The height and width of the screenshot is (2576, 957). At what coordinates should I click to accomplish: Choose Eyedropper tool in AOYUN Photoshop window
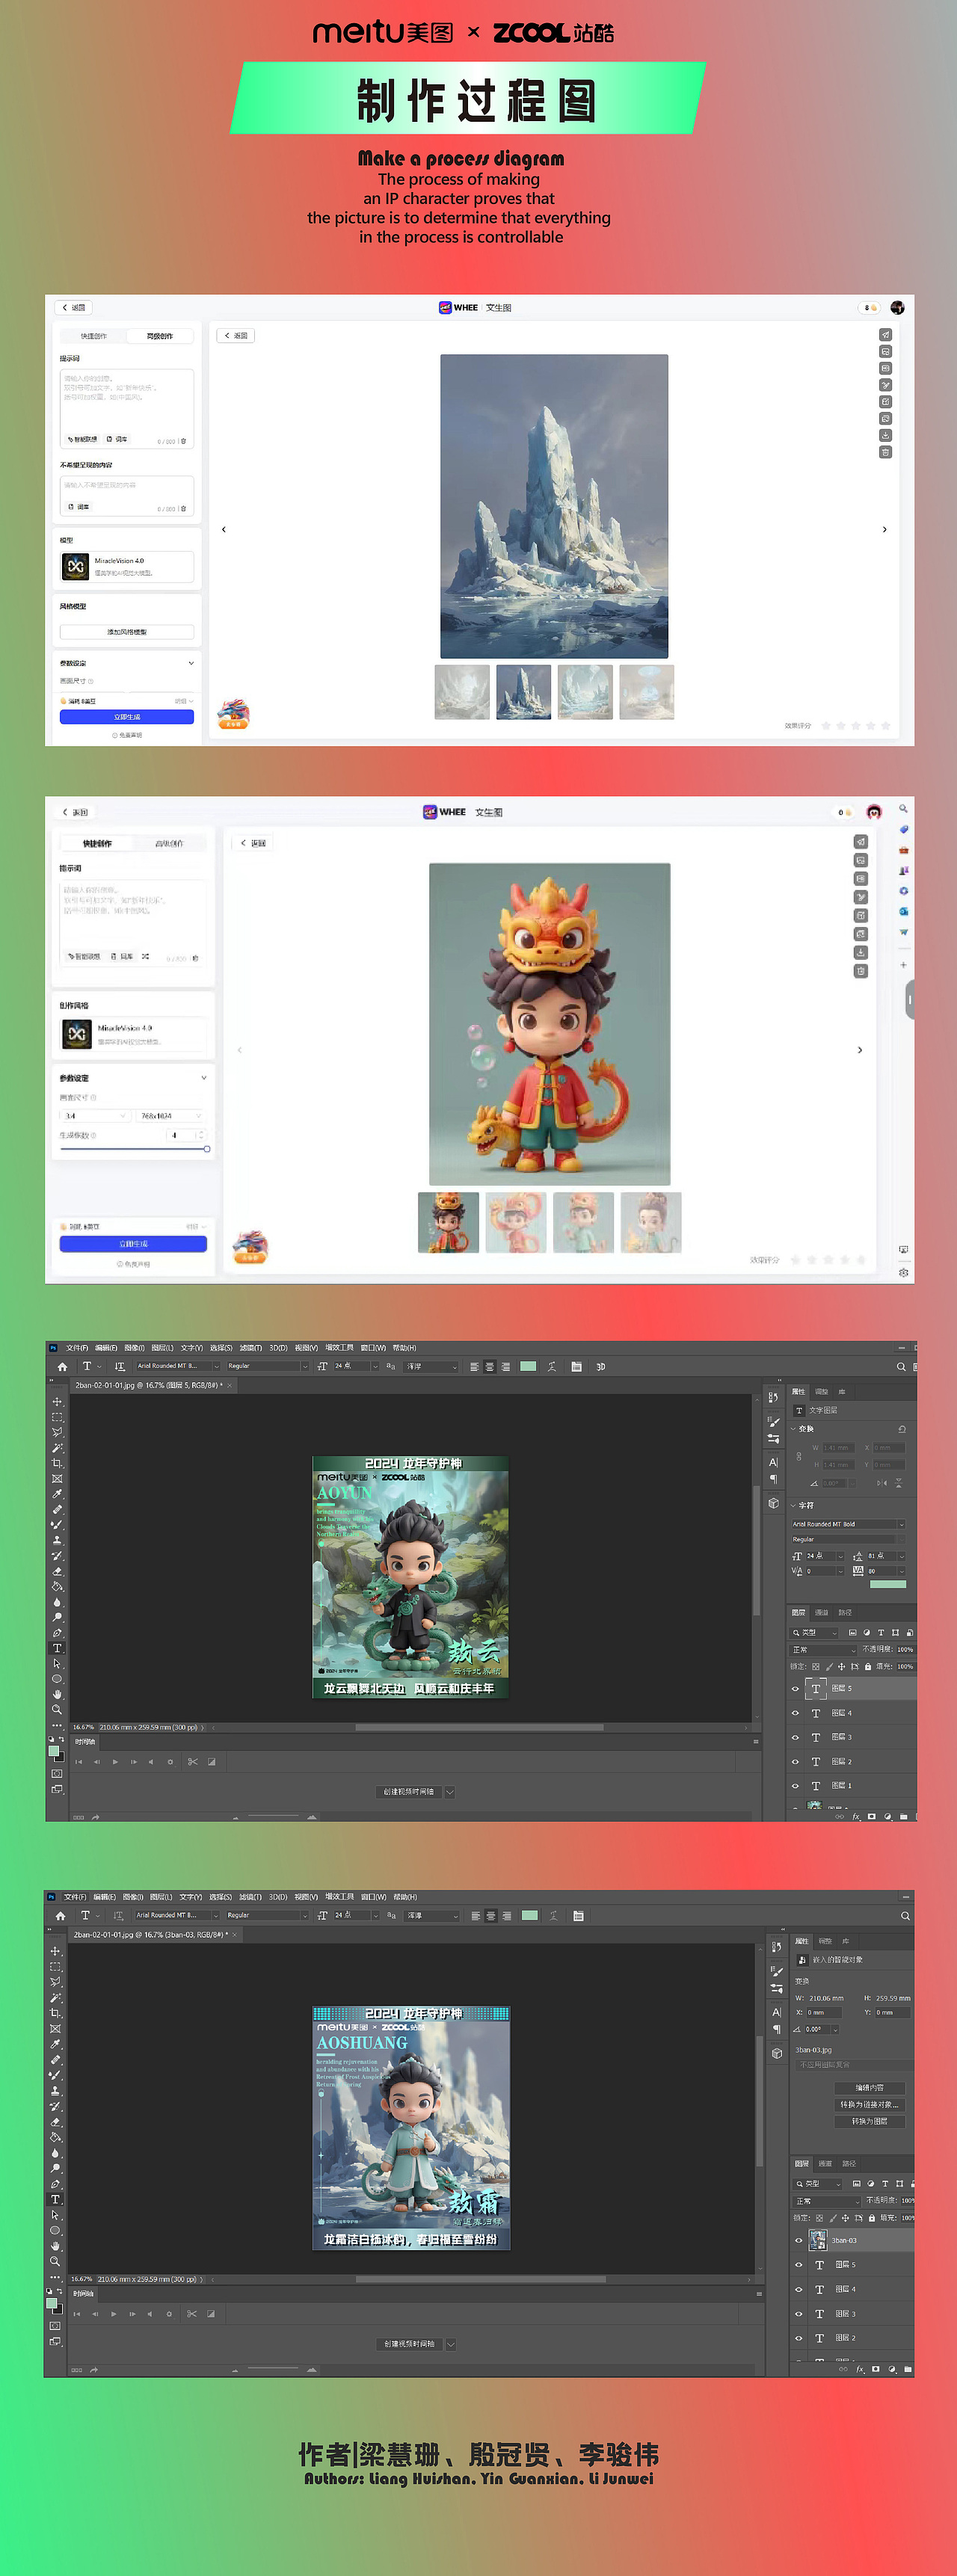point(57,1494)
